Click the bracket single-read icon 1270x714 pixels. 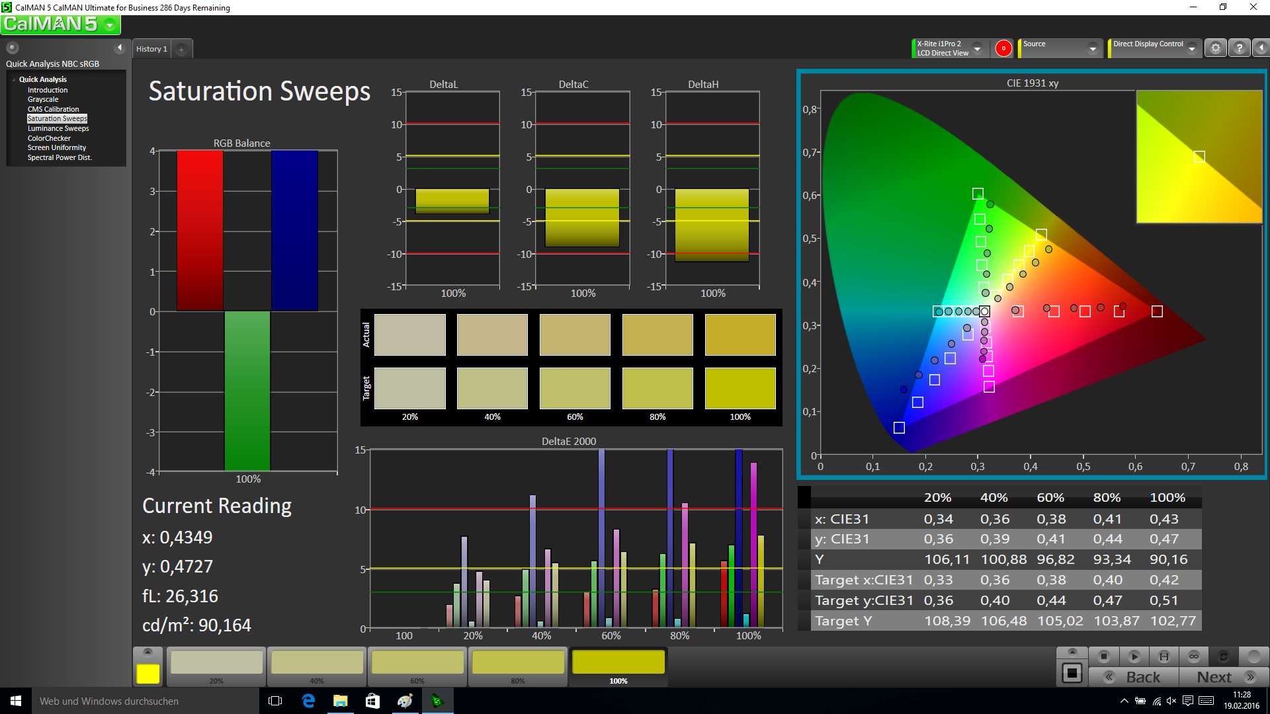1164,656
